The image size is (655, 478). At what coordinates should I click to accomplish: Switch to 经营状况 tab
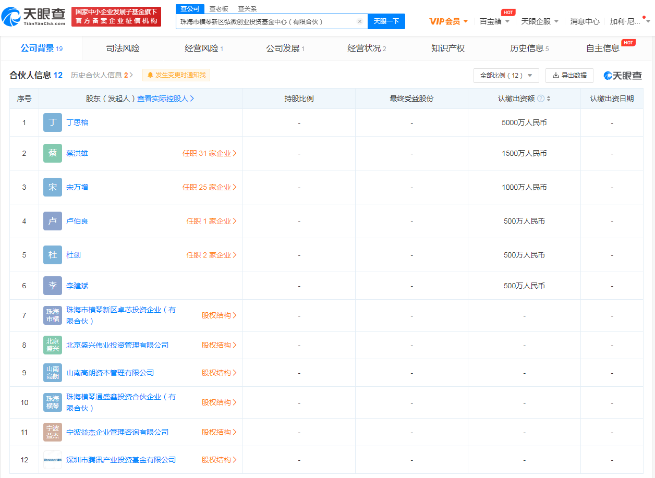pyautogui.click(x=367, y=48)
